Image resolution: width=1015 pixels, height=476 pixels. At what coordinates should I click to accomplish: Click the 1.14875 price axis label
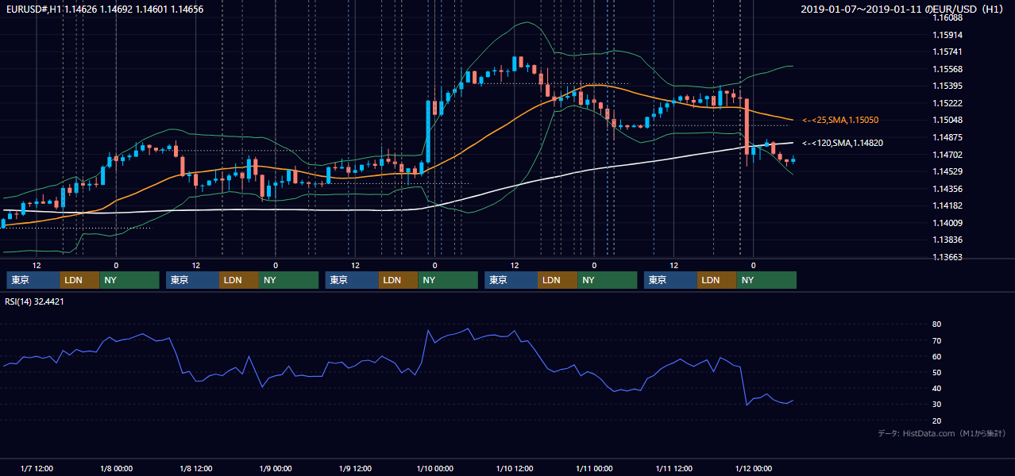947,137
